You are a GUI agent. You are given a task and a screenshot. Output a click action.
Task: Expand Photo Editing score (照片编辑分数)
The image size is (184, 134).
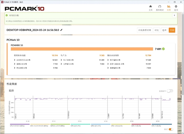[x=108, y=60]
